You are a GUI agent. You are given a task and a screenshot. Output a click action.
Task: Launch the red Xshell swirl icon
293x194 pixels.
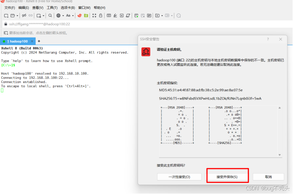click(80, 16)
